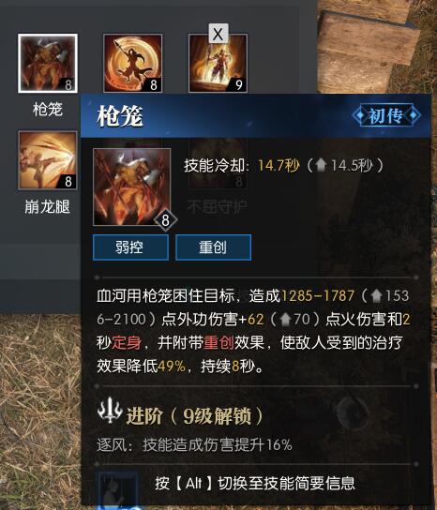Click the level 8 diamond badge

165,220
